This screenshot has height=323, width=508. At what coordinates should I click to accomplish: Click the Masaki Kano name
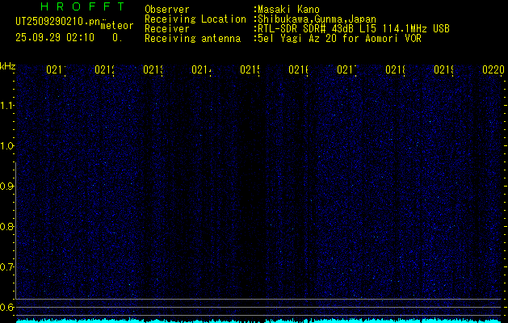pos(287,10)
